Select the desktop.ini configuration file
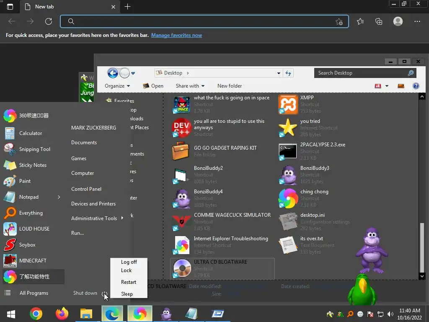 288,221
